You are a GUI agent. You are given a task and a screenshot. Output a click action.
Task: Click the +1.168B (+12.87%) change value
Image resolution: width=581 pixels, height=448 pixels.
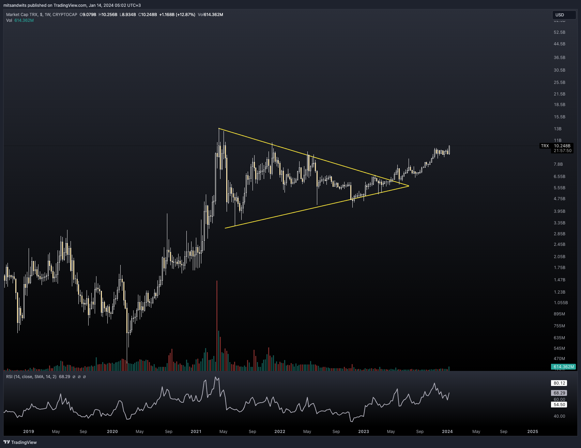point(177,15)
